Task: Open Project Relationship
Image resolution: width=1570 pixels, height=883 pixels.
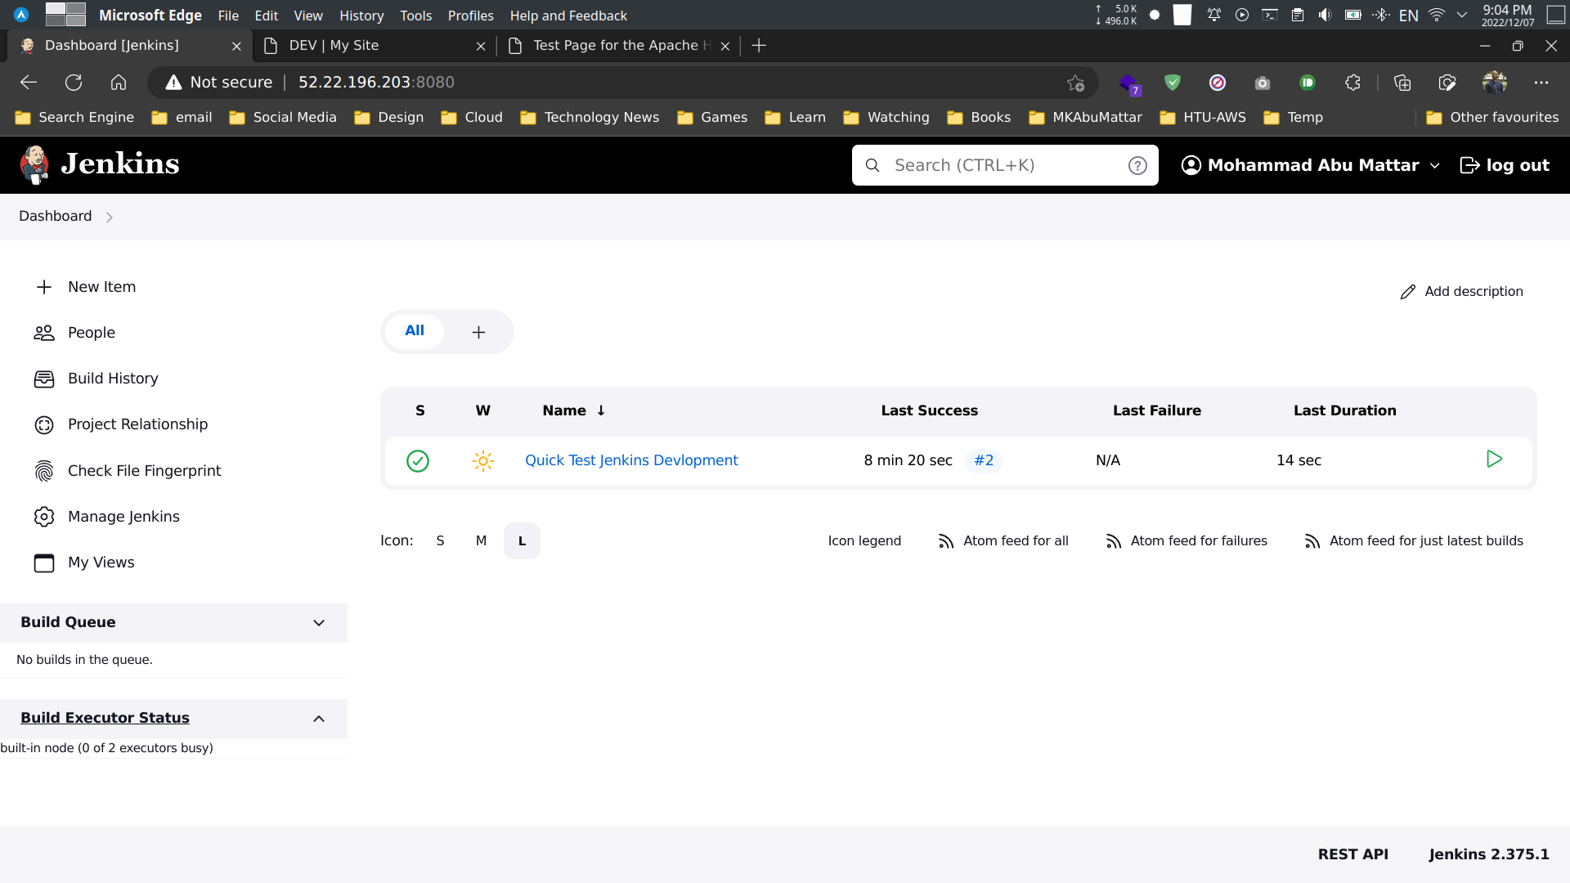Action: tap(137, 424)
